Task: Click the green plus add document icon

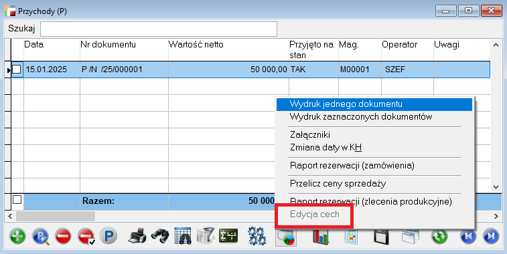Action: pyautogui.click(x=17, y=236)
